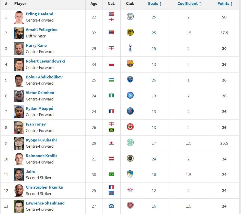
Task: Open Amahl Pellegrino player profile link
Action: click(x=42, y=29)
